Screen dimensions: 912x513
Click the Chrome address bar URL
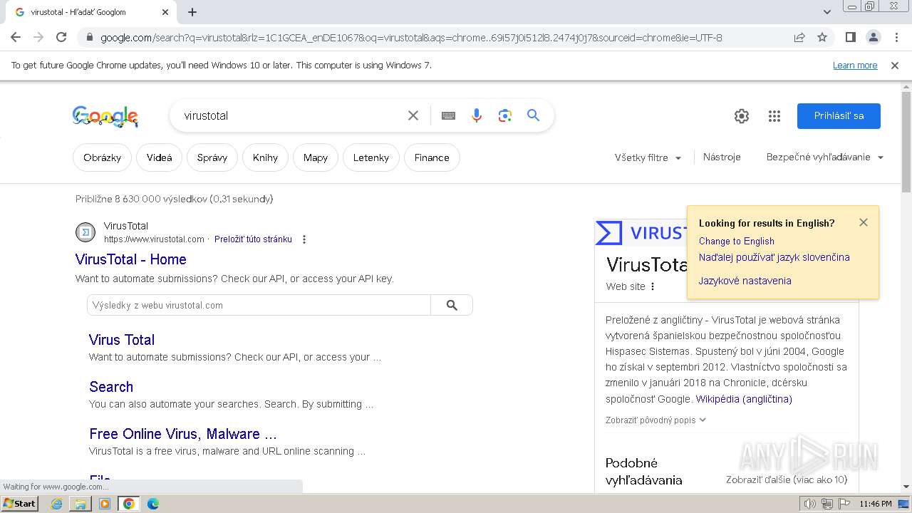click(x=411, y=37)
